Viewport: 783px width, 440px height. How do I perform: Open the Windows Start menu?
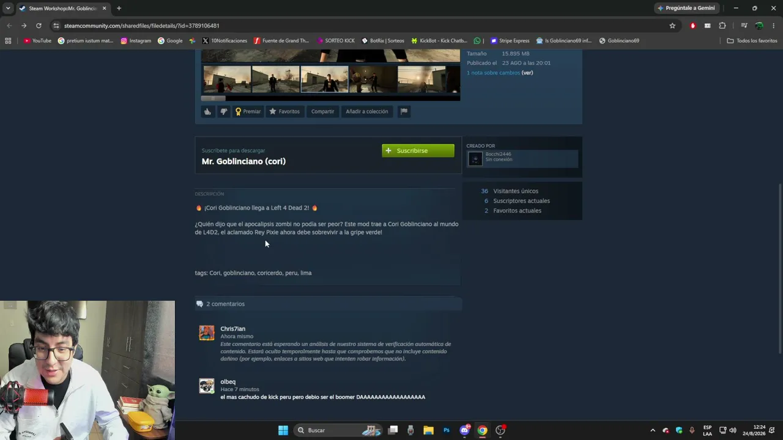[x=283, y=430]
